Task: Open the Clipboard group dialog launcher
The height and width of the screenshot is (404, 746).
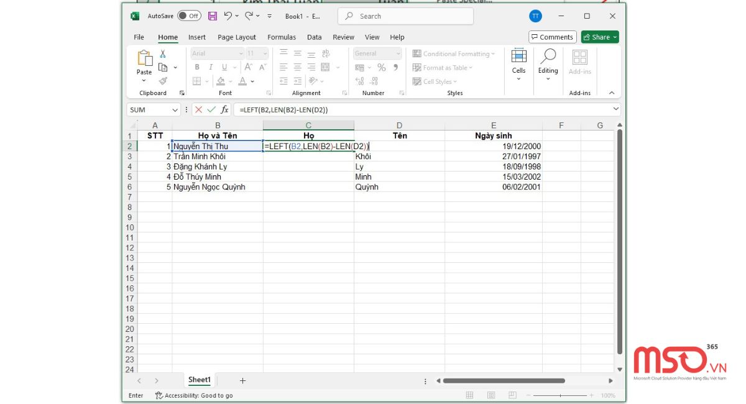Action: click(x=182, y=93)
